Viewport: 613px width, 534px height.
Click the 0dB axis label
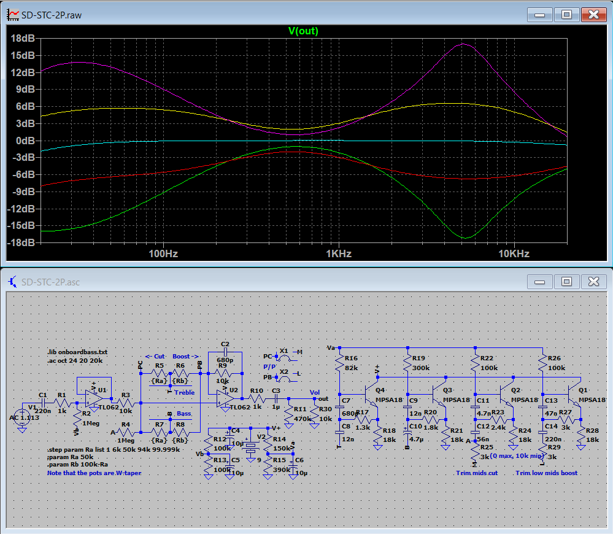click(x=25, y=141)
